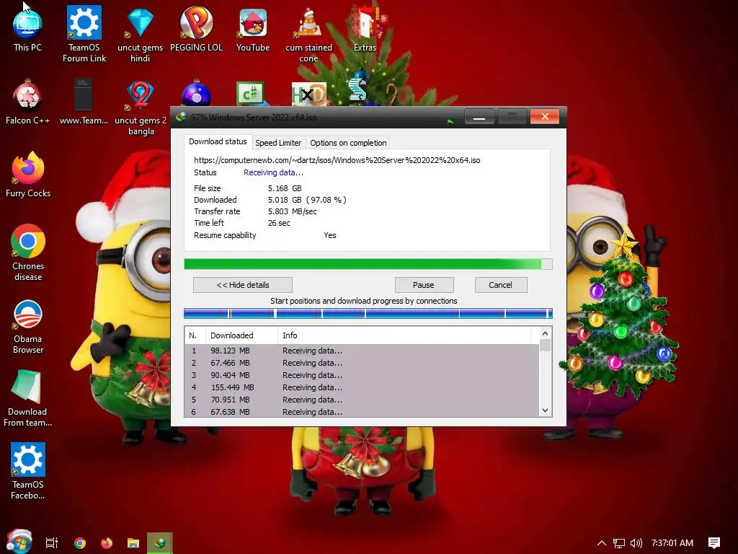Viewport: 738px width, 554px height.
Task: Open File Explorer from taskbar
Action: [133, 542]
